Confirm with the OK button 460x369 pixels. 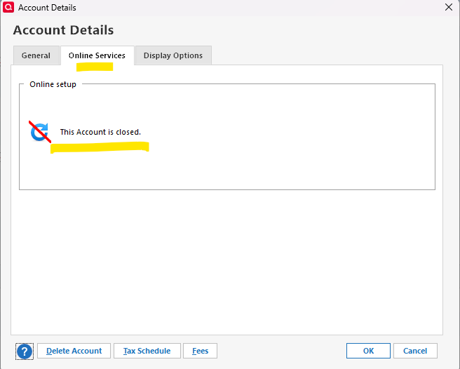pyautogui.click(x=368, y=351)
